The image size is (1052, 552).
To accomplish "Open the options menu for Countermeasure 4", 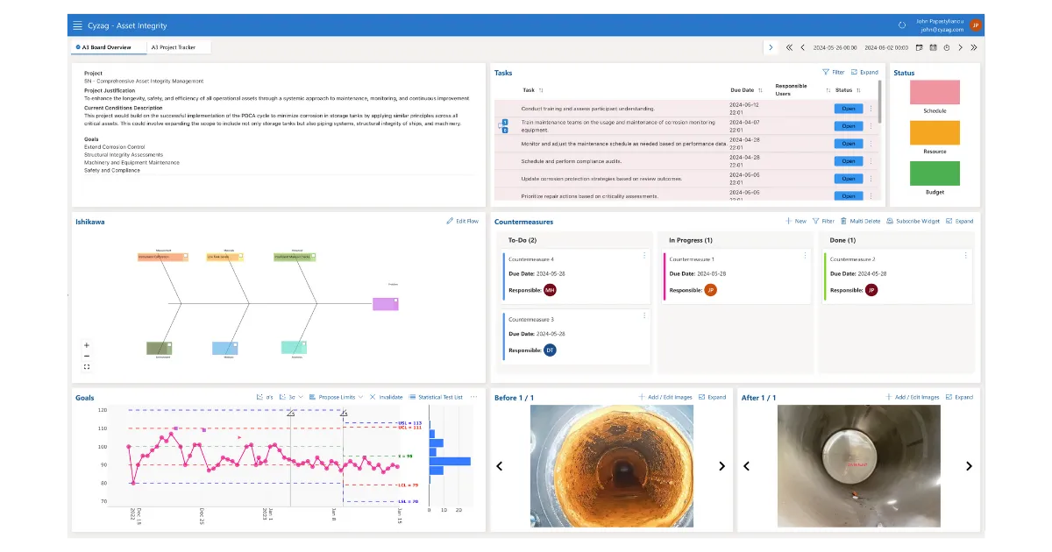I will coord(644,255).
